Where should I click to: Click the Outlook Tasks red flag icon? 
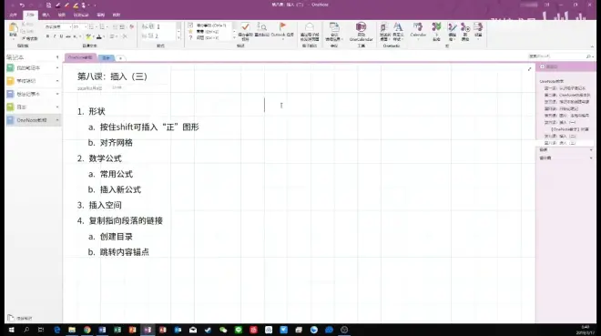(x=282, y=26)
